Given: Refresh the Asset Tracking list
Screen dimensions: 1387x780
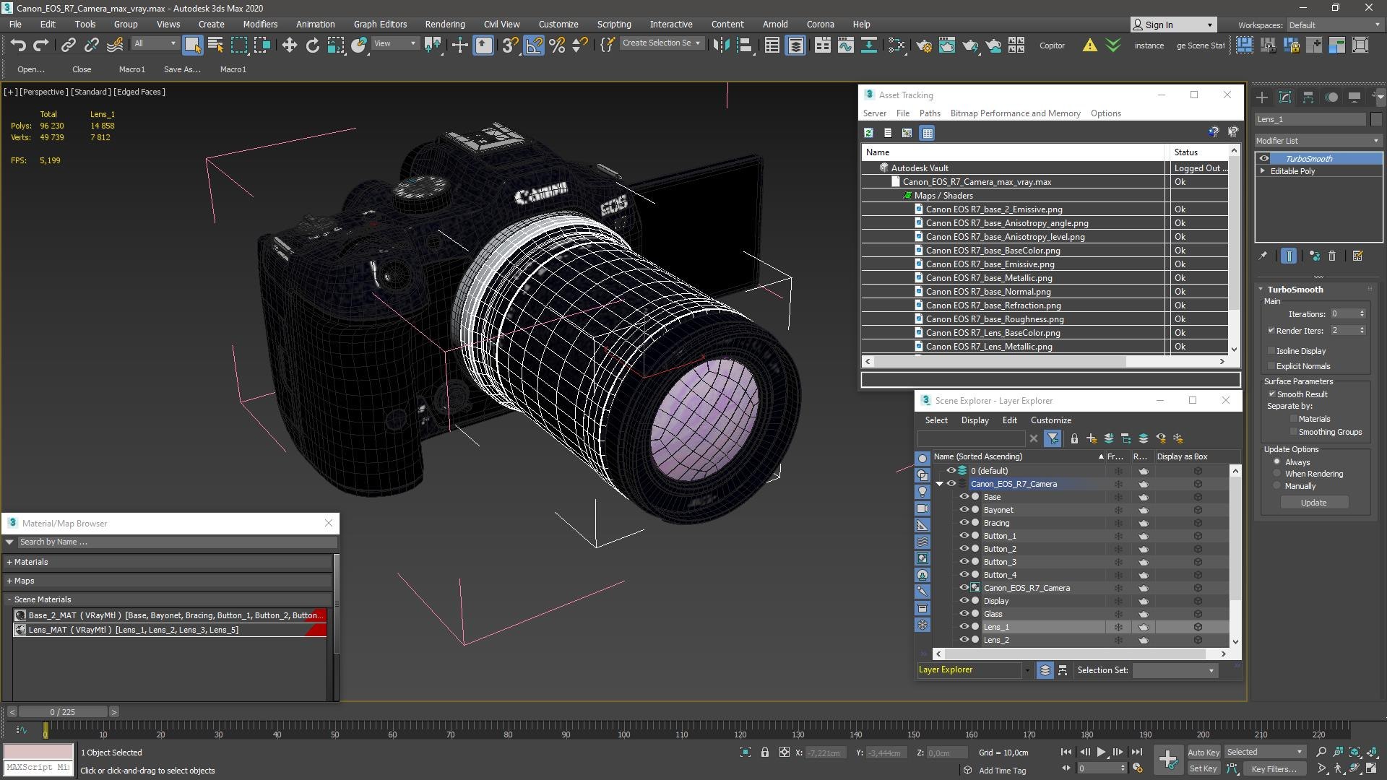Looking at the screenshot, I should 868,133.
